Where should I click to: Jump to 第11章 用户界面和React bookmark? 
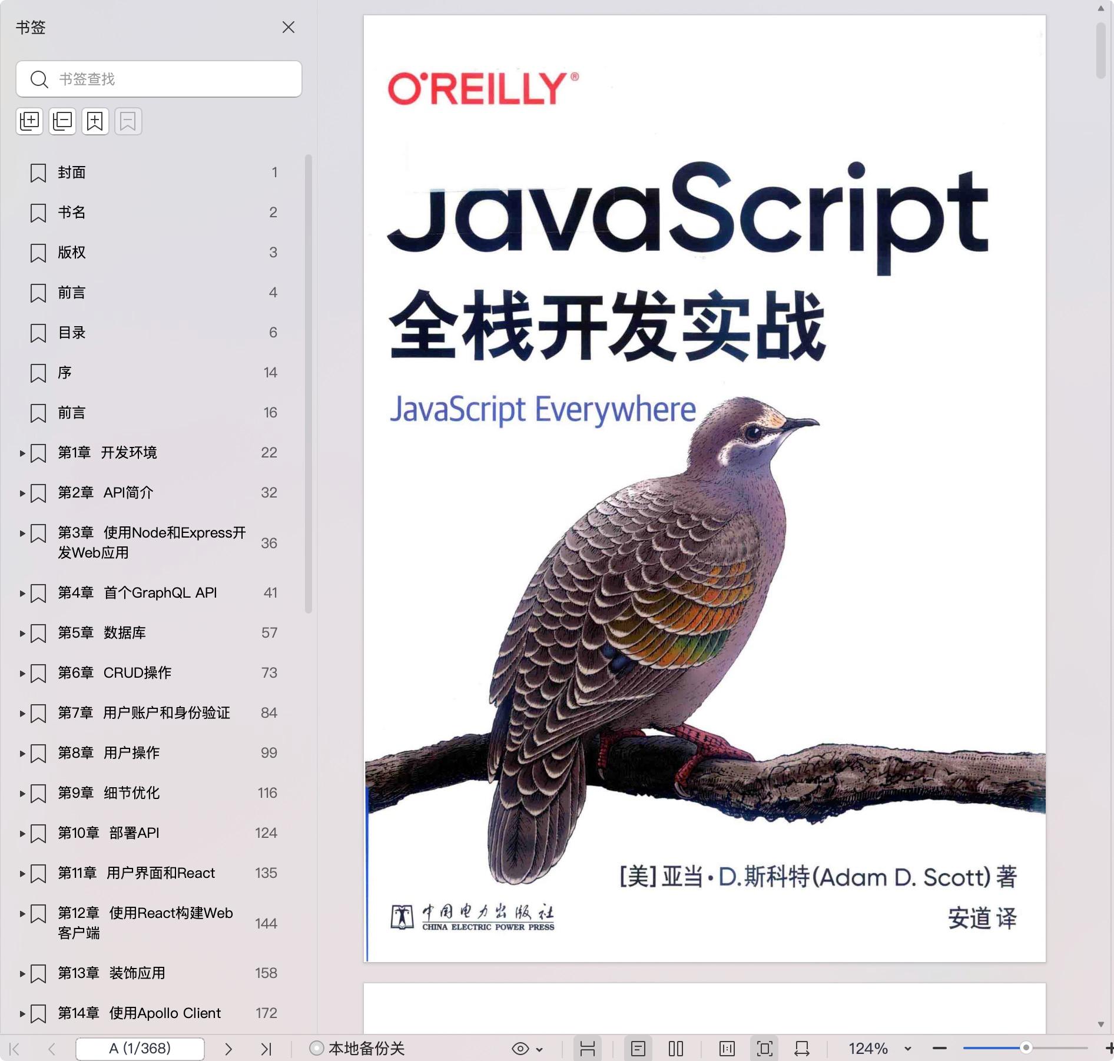click(x=136, y=873)
